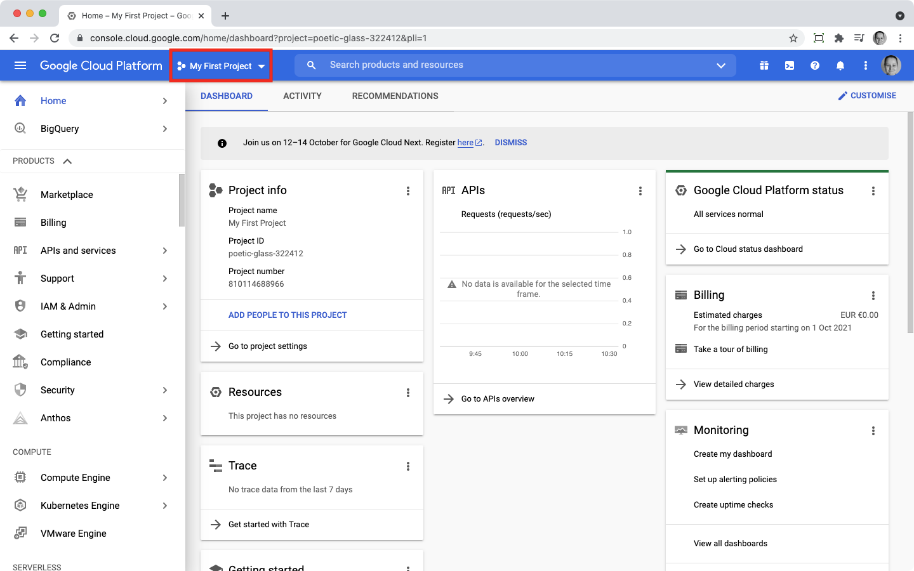Screen dimensions: 914x571
Task: Open the Notifications bell
Action: (x=840, y=65)
